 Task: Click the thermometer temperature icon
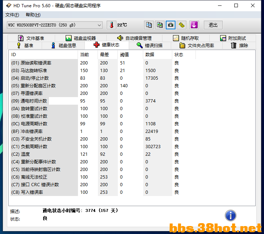(x=111, y=25)
